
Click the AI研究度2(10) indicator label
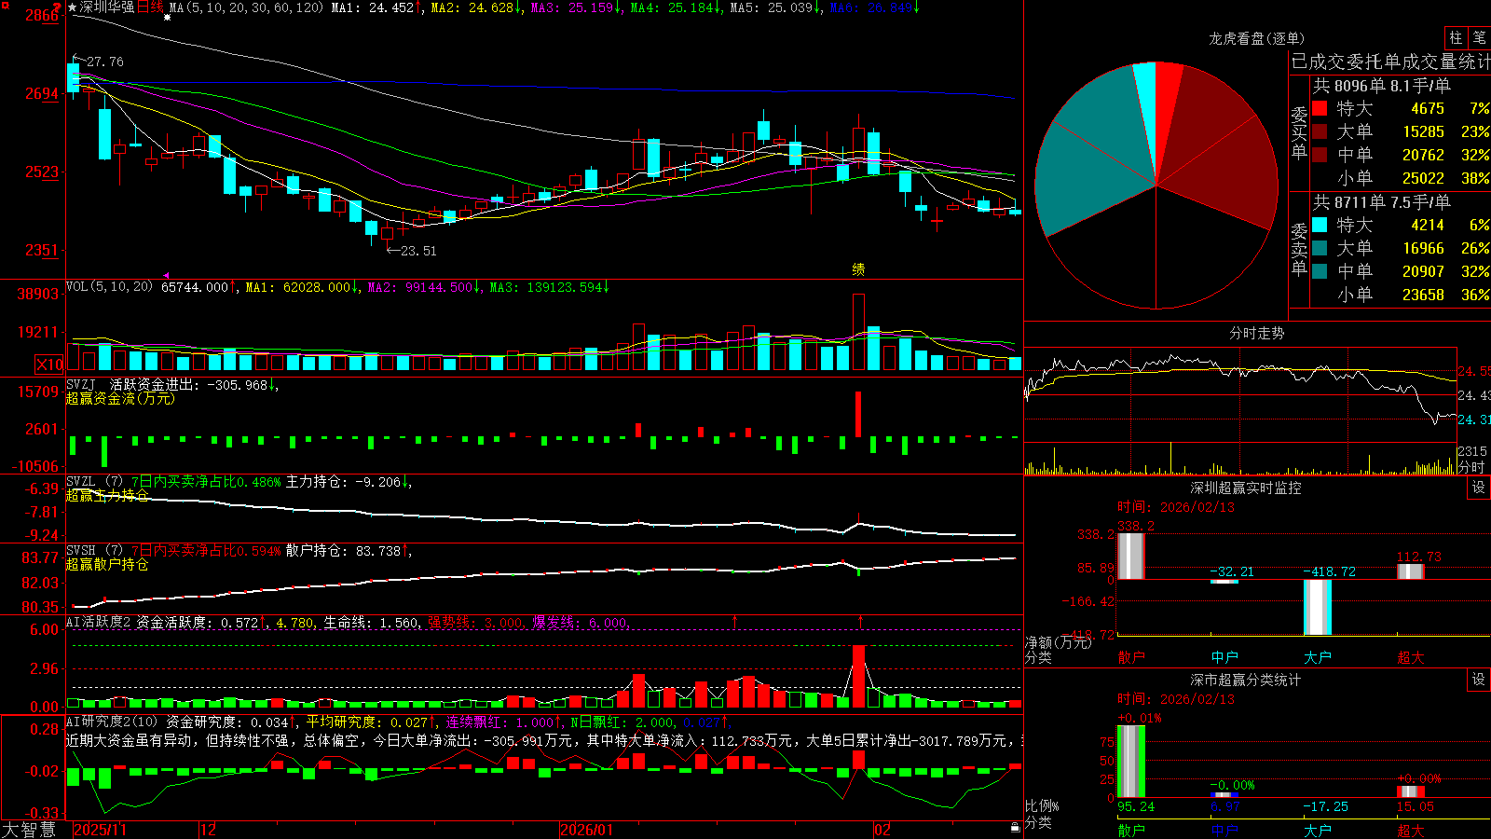[x=113, y=722]
